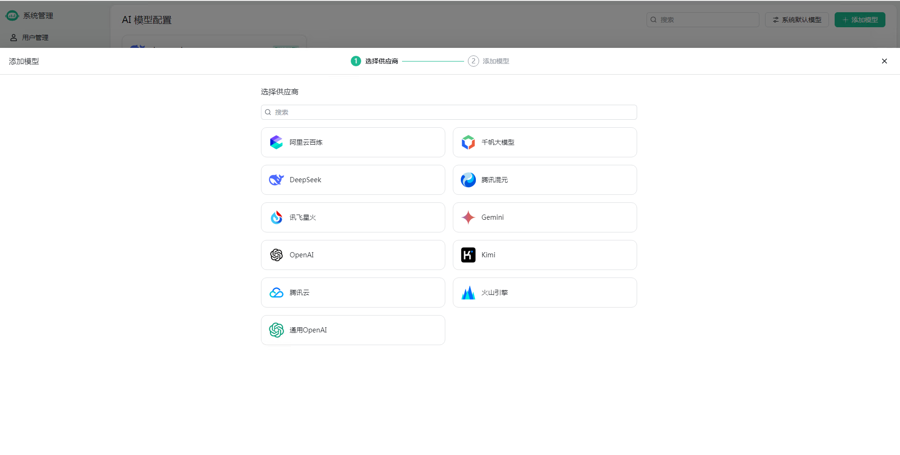Click the 阿里云百炼 provider logo icon
Screen dimensions: 900x455
[x=276, y=142]
